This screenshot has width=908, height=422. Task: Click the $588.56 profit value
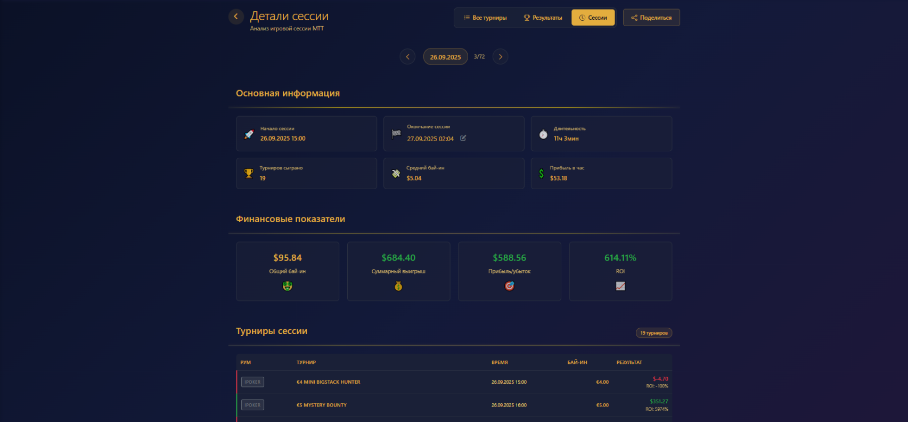(x=510, y=258)
